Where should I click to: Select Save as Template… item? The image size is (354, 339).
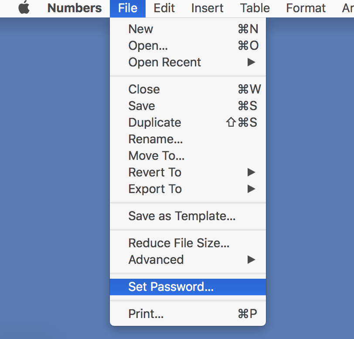coord(188,216)
